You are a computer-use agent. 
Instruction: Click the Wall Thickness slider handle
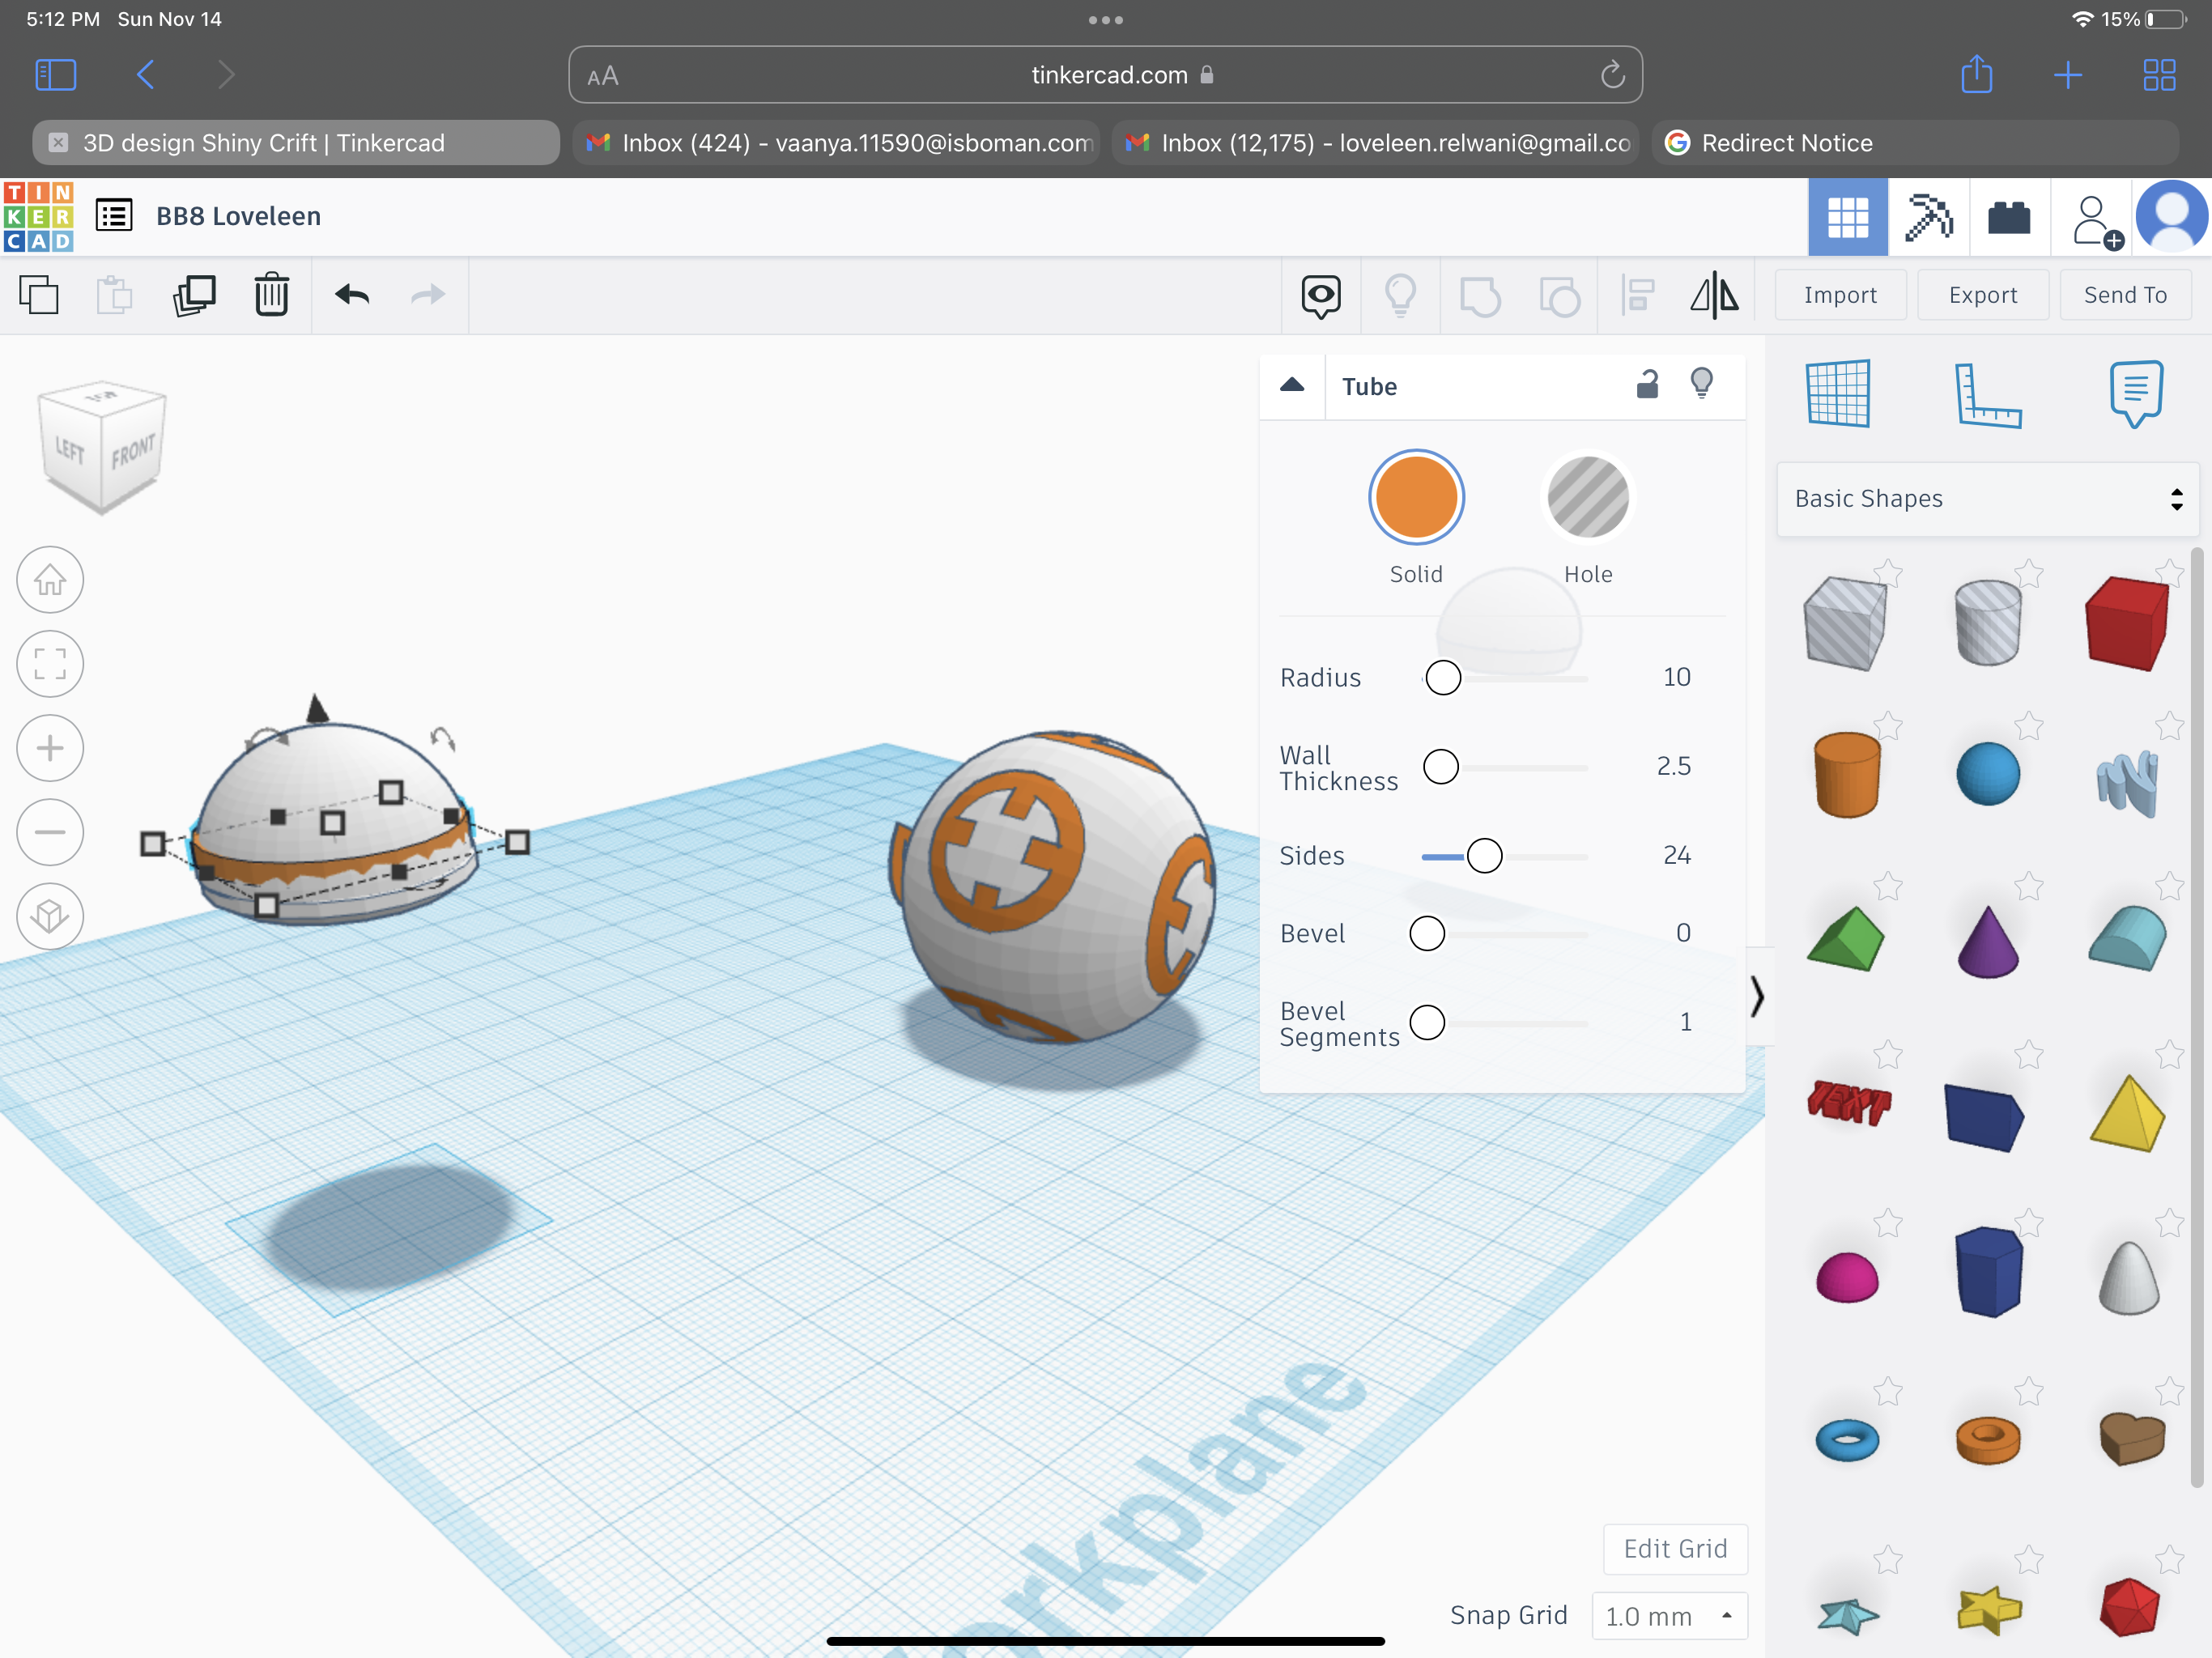click(1441, 767)
